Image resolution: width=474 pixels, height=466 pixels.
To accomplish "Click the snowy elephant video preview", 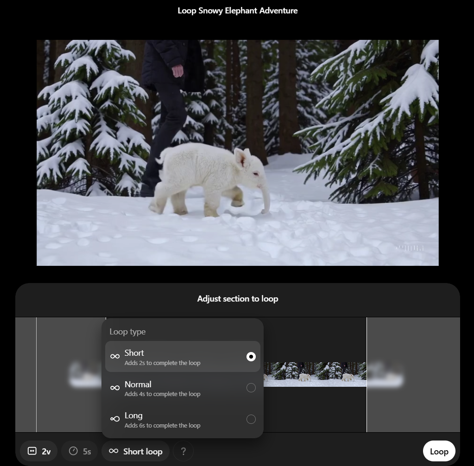I will tap(238, 153).
